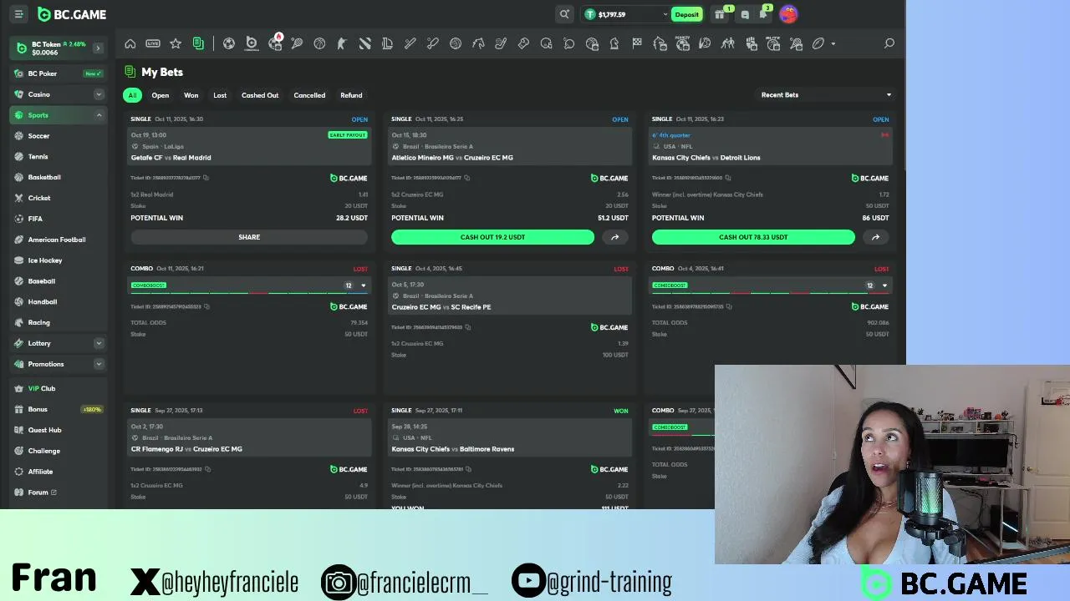Open the gift rewards icon in header
The image size is (1070, 601).
coord(720,14)
